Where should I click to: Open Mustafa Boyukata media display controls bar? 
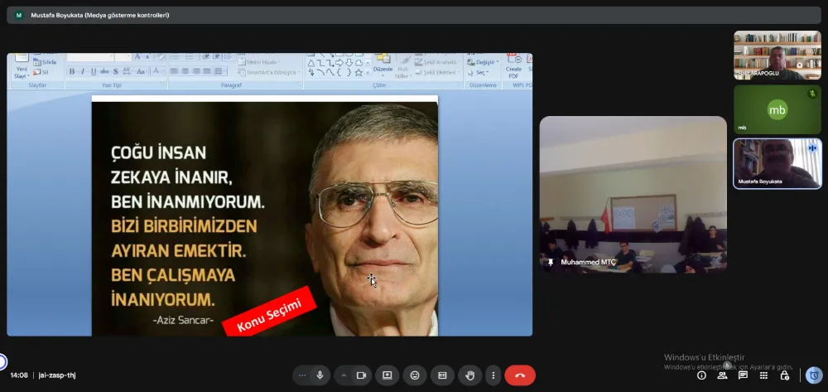click(x=413, y=15)
